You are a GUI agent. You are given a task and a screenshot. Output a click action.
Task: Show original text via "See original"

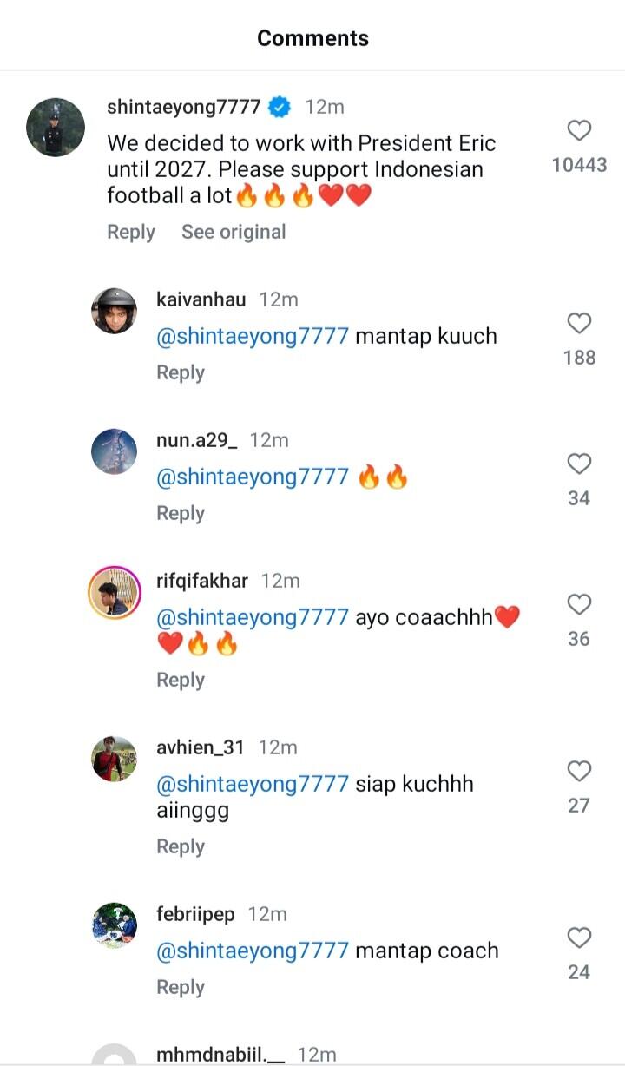click(x=234, y=233)
